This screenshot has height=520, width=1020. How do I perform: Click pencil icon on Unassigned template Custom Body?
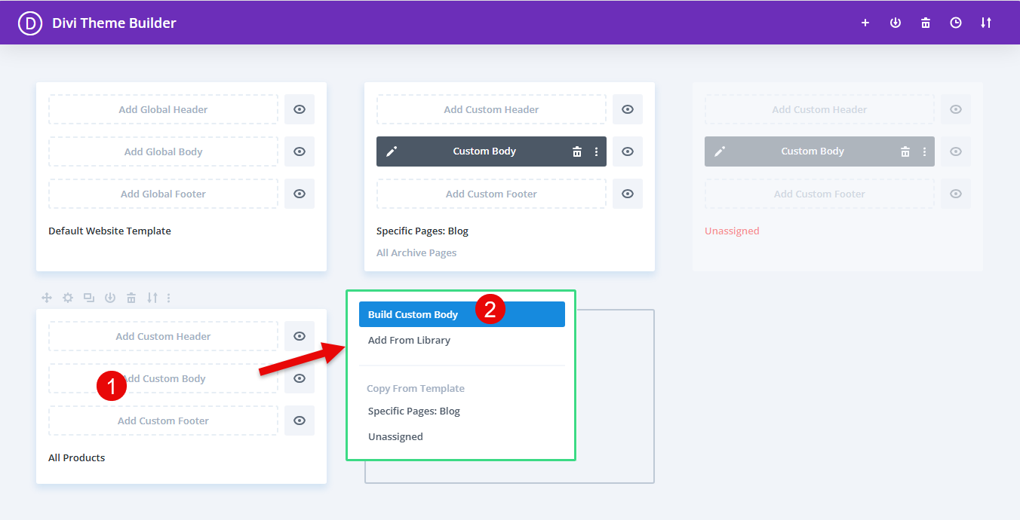tap(720, 151)
